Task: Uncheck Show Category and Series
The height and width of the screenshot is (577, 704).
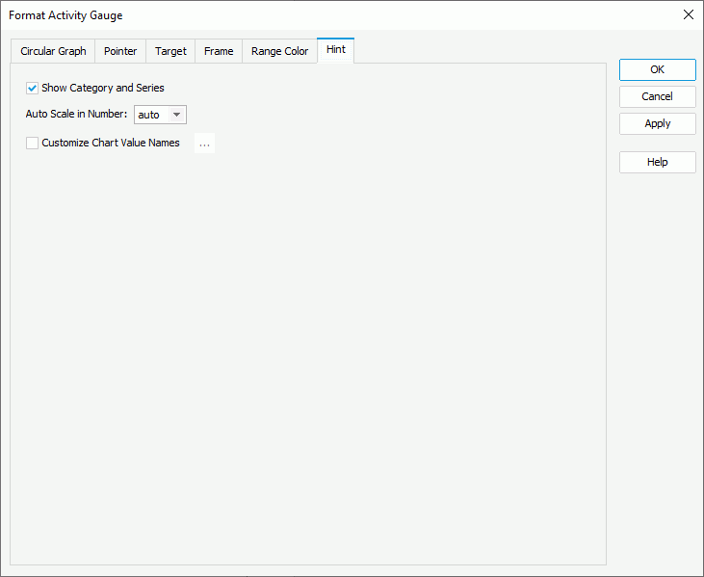Action: [32, 88]
